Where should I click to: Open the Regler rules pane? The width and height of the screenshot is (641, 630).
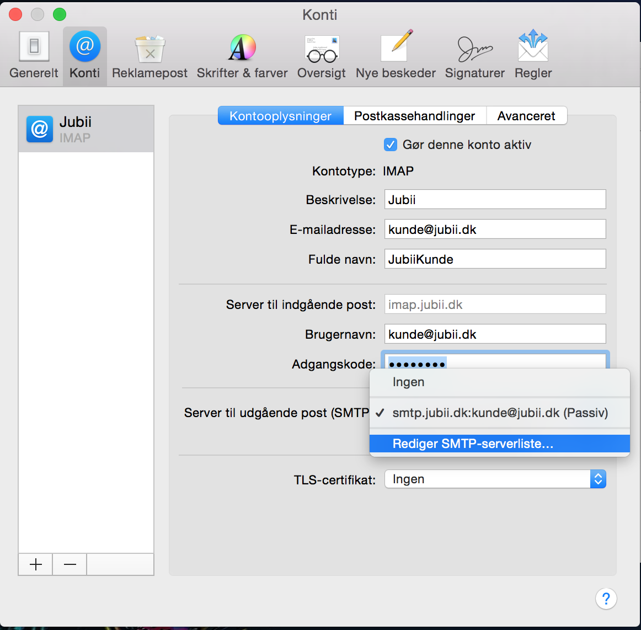(533, 55)
